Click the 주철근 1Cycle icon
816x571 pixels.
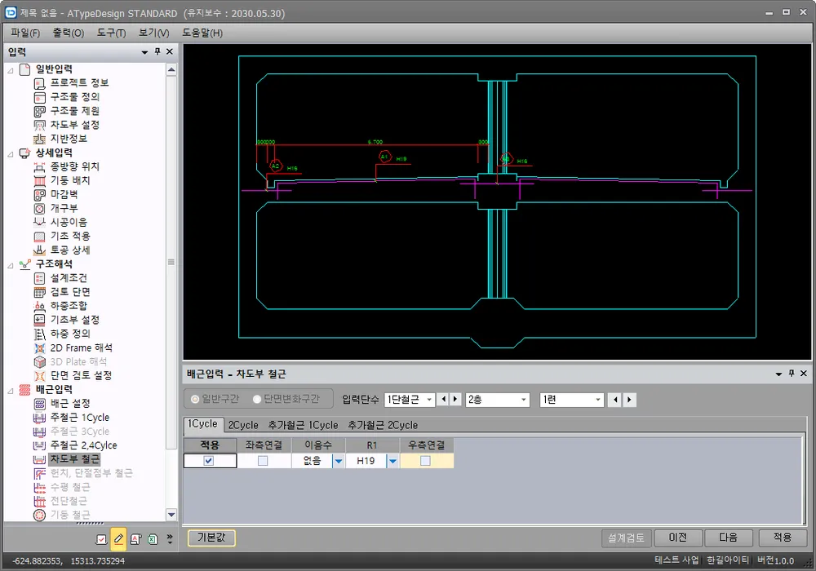[x=39, y=418]
